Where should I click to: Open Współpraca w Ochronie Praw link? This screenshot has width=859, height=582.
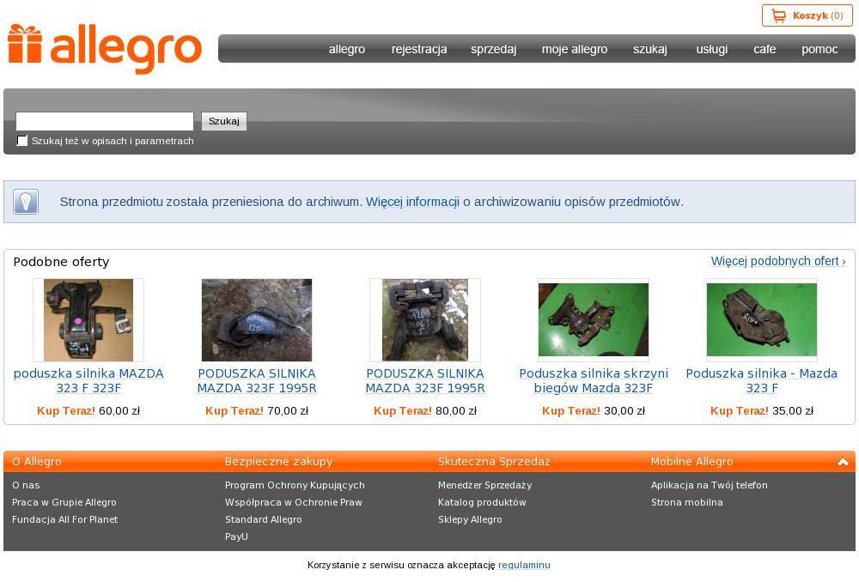click(293, 502)
